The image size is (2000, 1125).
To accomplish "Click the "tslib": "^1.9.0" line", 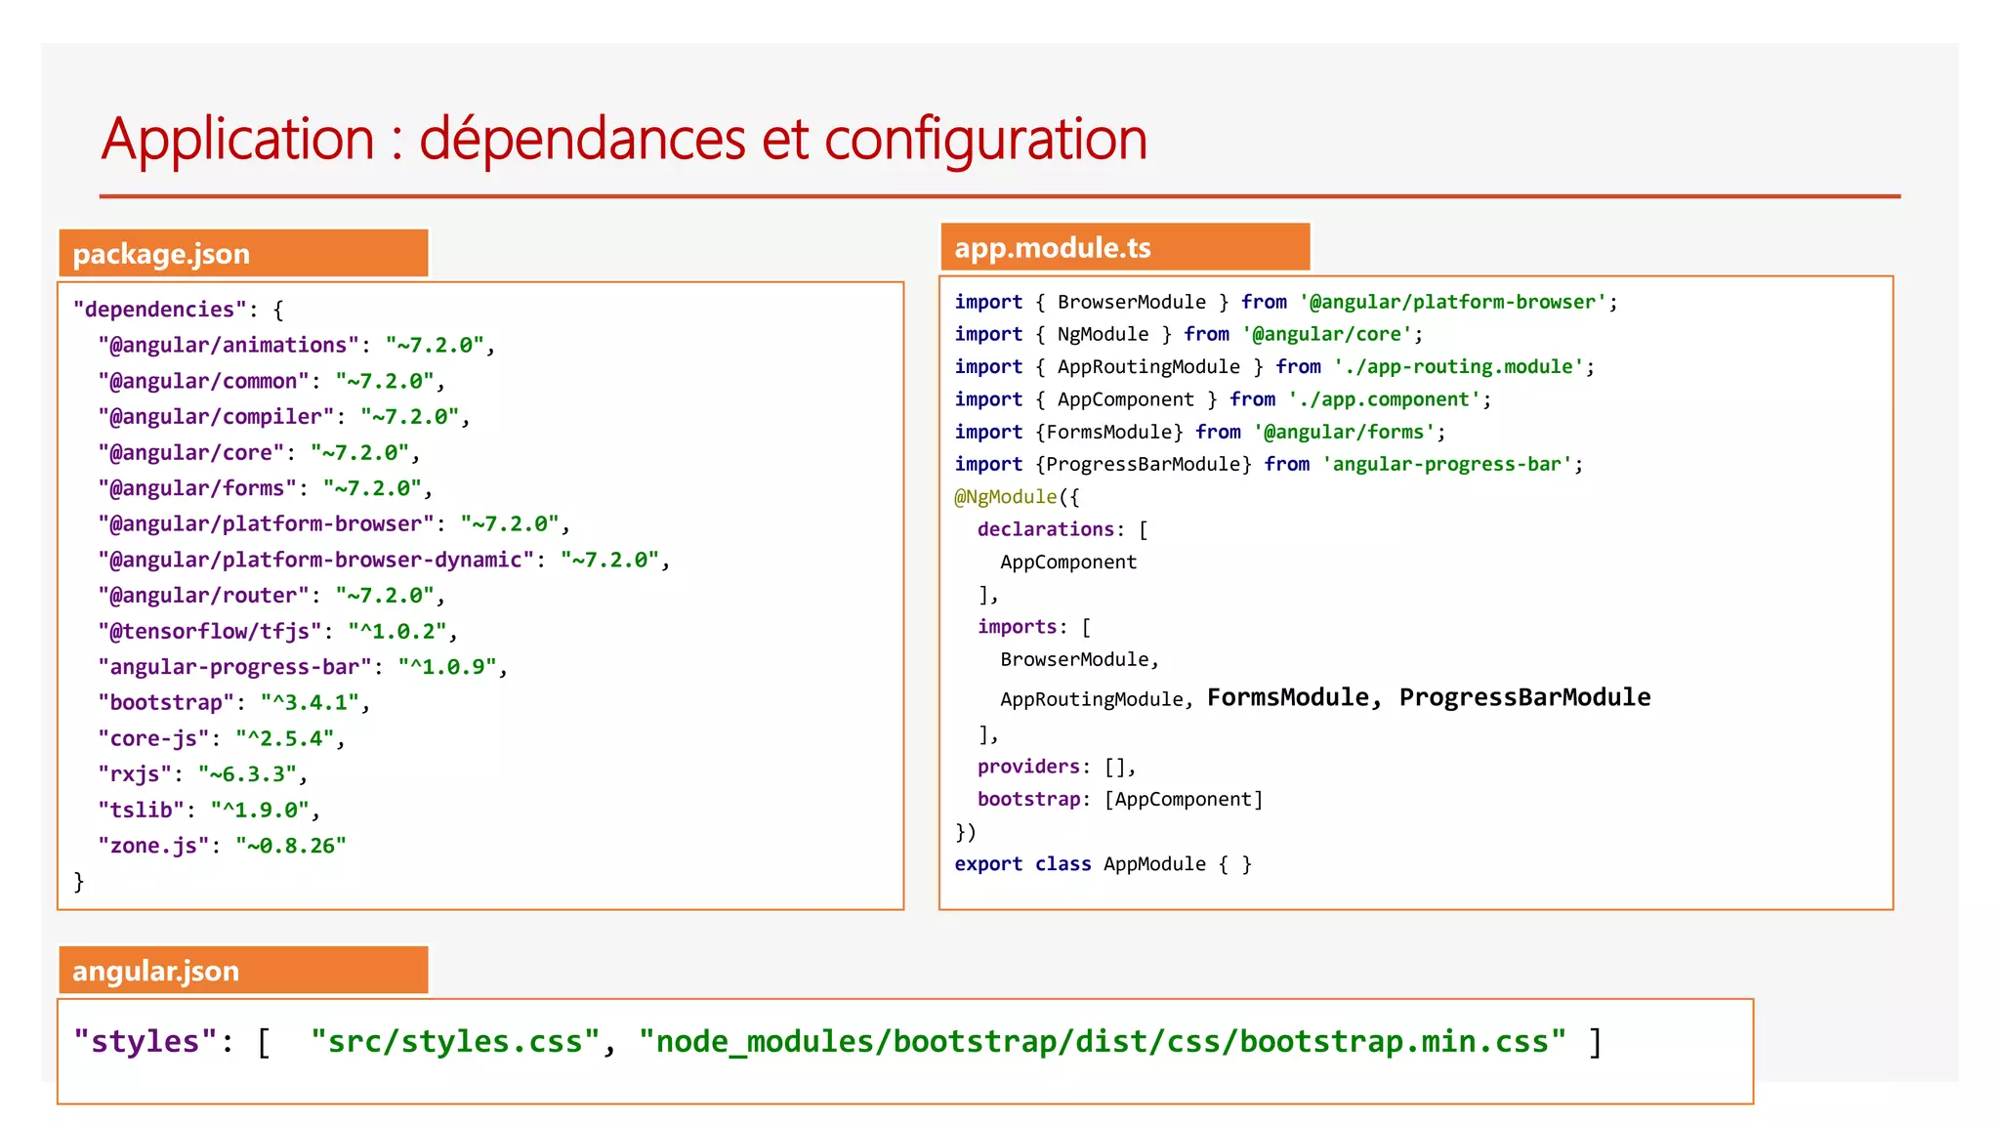I will [x=209, y=811].
